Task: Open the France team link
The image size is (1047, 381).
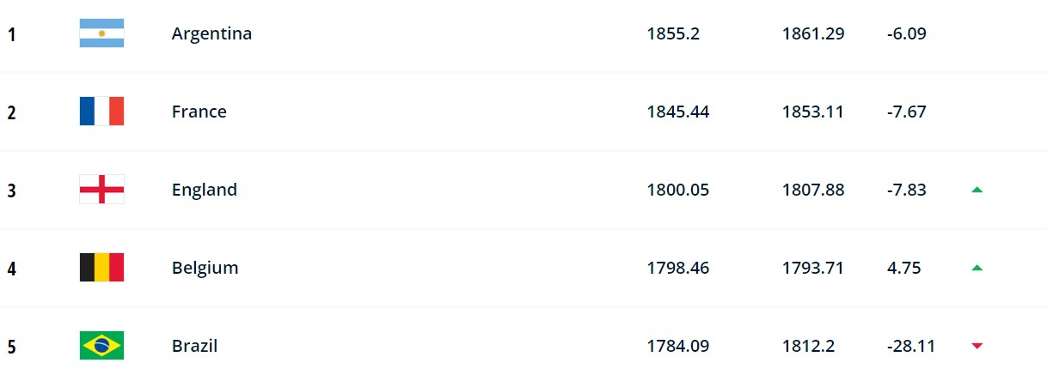Action: (x=199, y=112)
